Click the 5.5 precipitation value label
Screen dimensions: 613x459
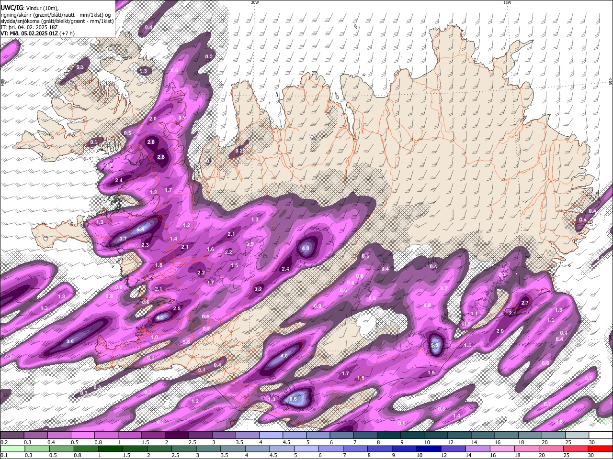[x=435, y=345]
